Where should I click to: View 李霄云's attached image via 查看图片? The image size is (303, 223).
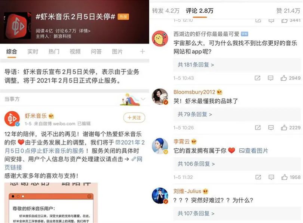point(254,151)
